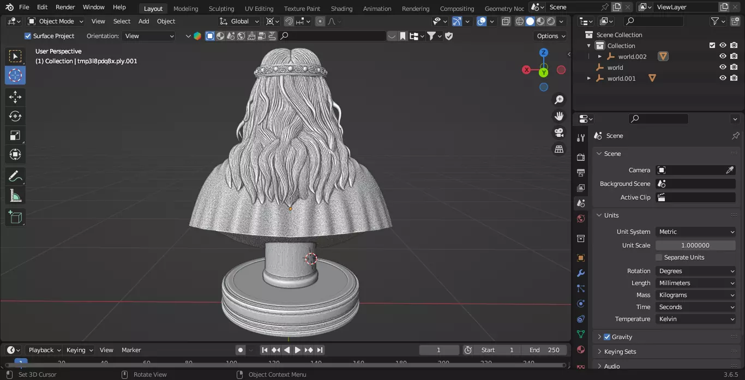Select the Rotate tool
745x380 pixels.
click(x=15, y=116)
